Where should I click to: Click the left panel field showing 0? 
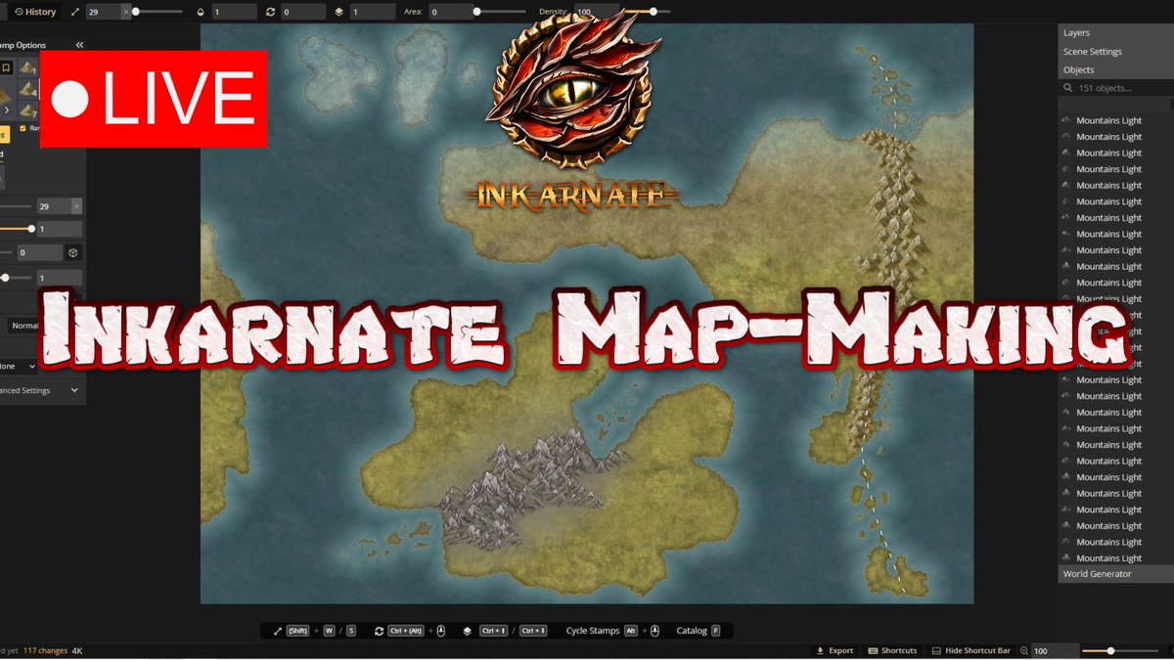tap(40, 253)
